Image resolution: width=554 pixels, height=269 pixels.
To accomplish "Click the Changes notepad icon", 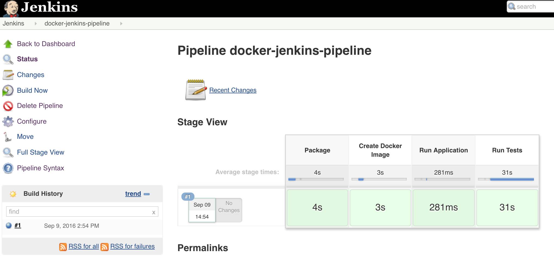I will [8, 75].
